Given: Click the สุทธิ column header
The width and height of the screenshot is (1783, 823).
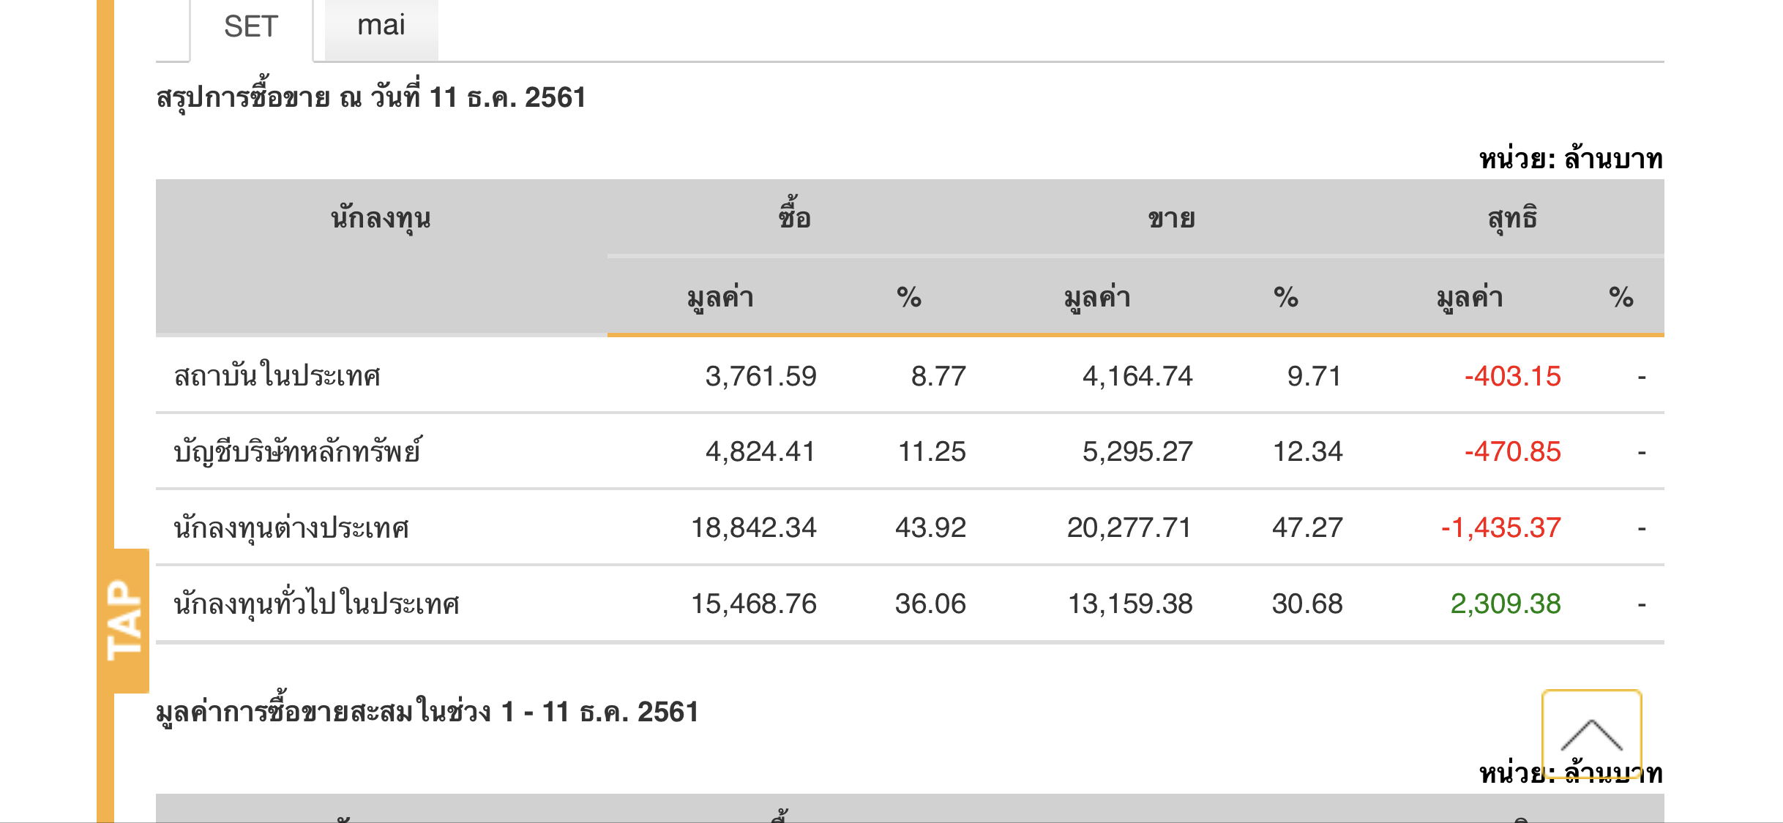Looking at the screenshot, I should [x=1512, y=218].
